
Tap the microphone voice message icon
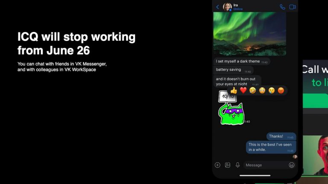point(237,165)
